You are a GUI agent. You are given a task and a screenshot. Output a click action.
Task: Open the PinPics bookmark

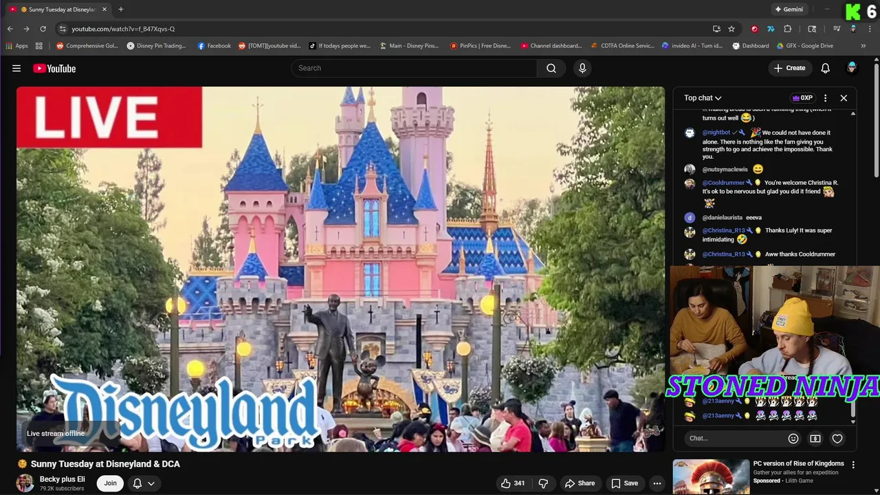click(x=481, y=46)
